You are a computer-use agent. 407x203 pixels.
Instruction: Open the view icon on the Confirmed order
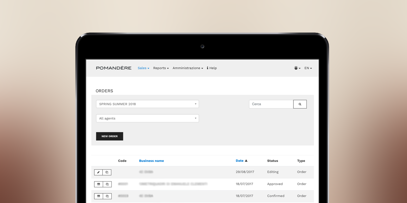[x=98, y=196]
